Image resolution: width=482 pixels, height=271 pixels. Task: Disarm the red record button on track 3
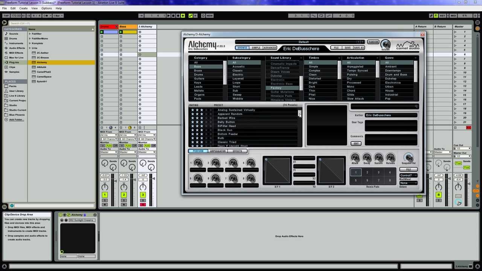click(x=143, y=204)
